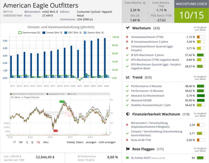The image size is (209, 163).
Task: Click red X beside Börsenwert / Verschuldung
Action: click(127, 125)
